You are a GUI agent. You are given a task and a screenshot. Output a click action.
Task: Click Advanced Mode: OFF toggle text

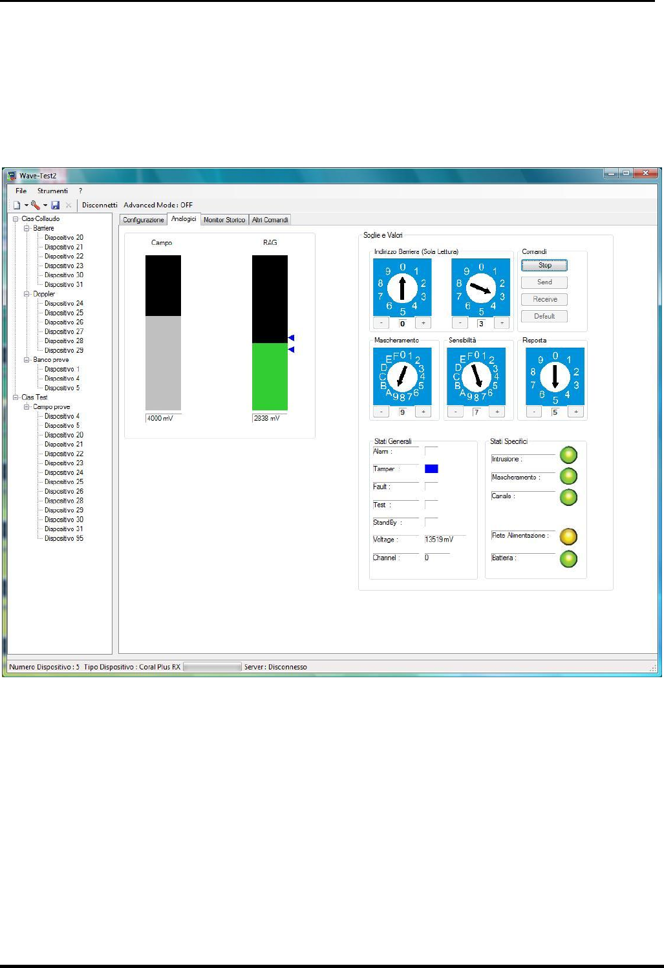point(158,205)
